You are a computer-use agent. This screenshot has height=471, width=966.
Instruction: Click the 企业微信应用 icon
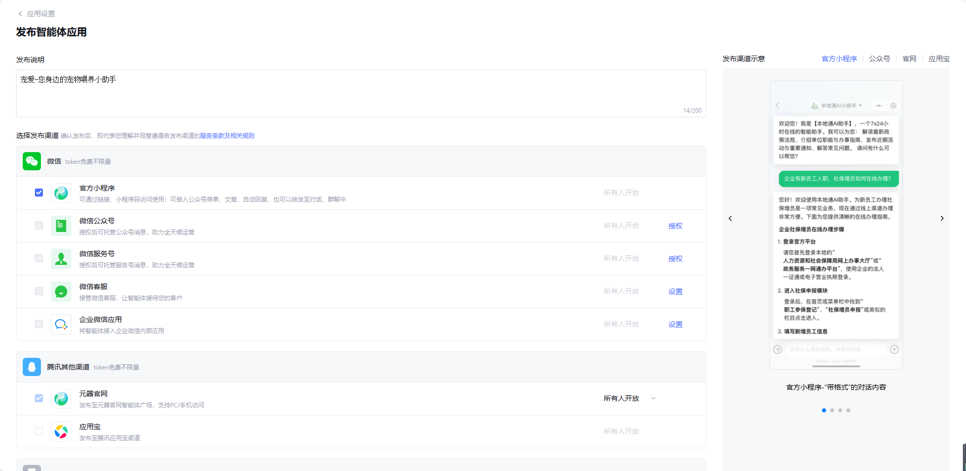click(x=61, y=324)
